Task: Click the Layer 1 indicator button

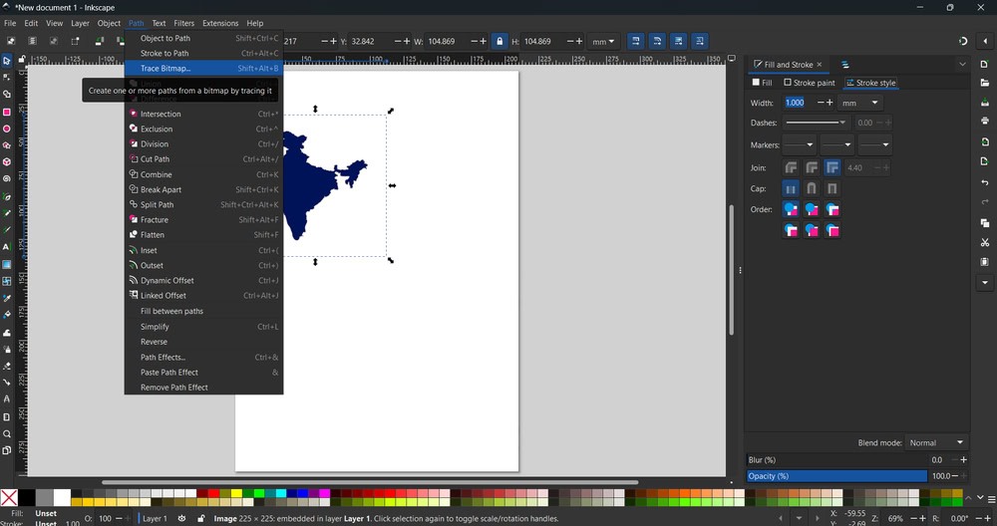Action: [x=153, y=518]
